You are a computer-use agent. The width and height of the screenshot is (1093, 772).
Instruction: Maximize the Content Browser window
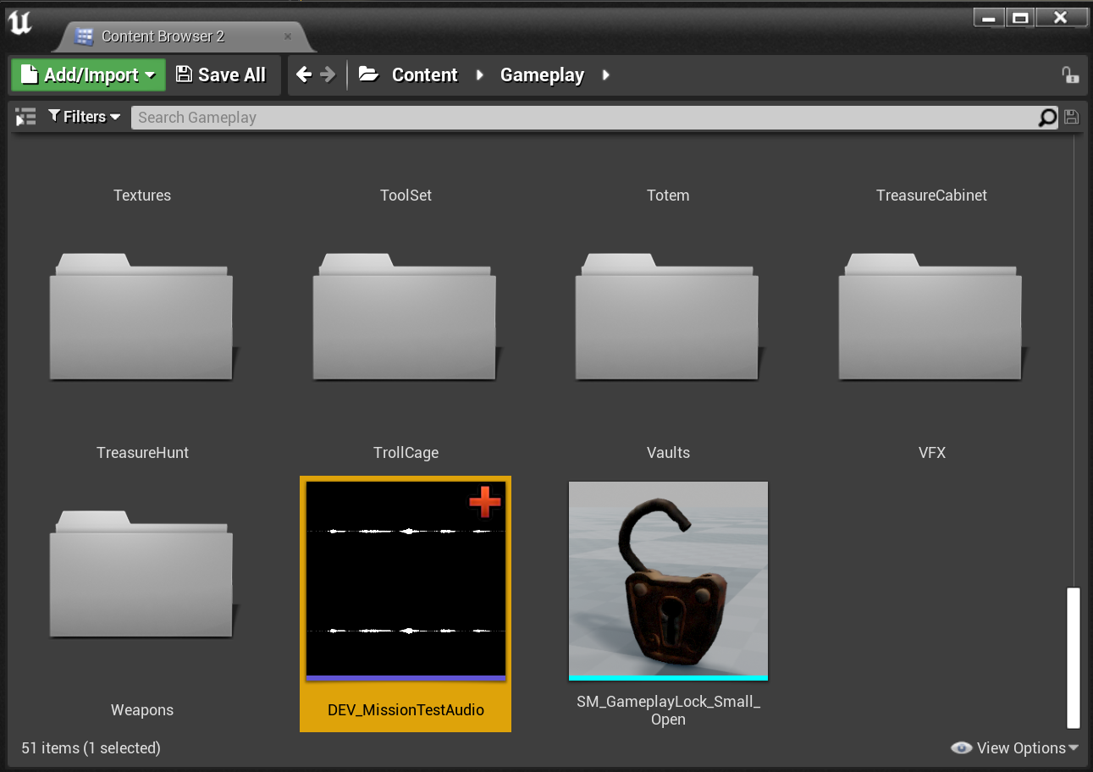point(1021,17)
